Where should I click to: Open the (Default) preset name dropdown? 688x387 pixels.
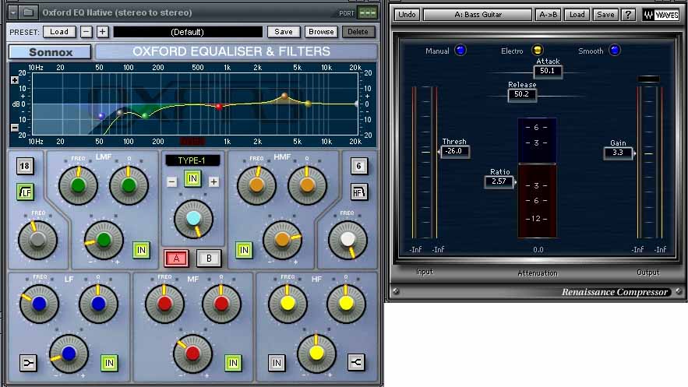(188, 32)
